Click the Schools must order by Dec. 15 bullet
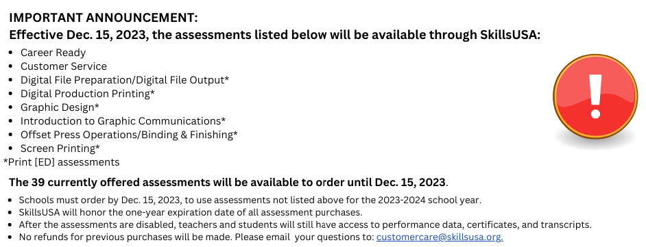 click(x=250, y=200)
